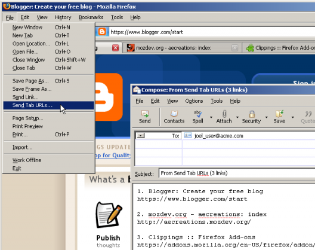Open Firefox Tools menu
The image size is (315, 250).
[x=117, y=17]
